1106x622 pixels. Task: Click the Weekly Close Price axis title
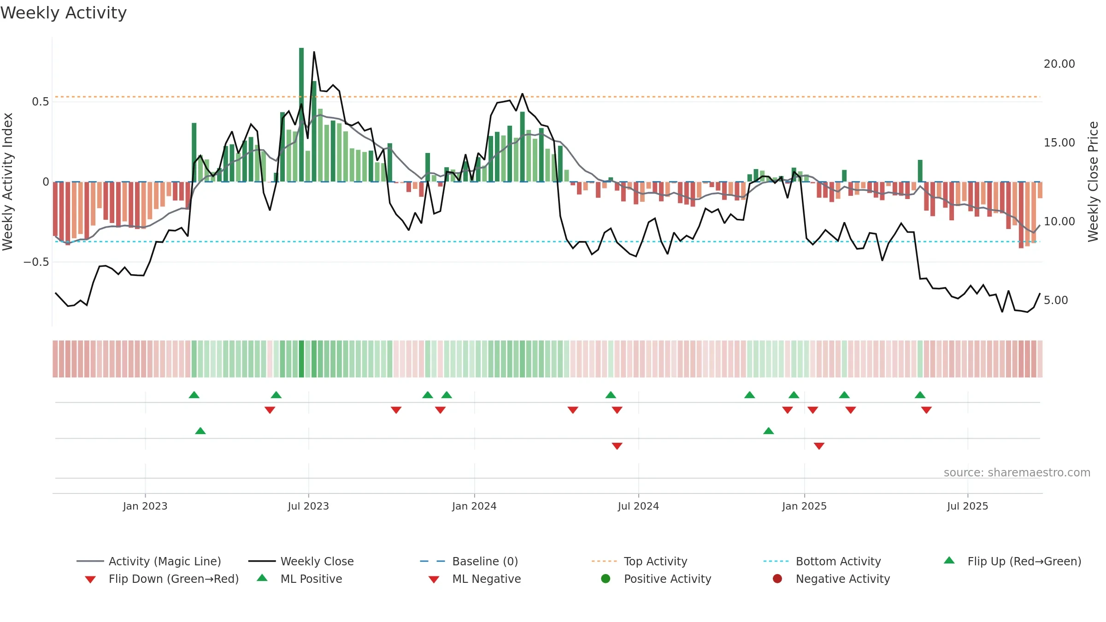point(1093,182)
